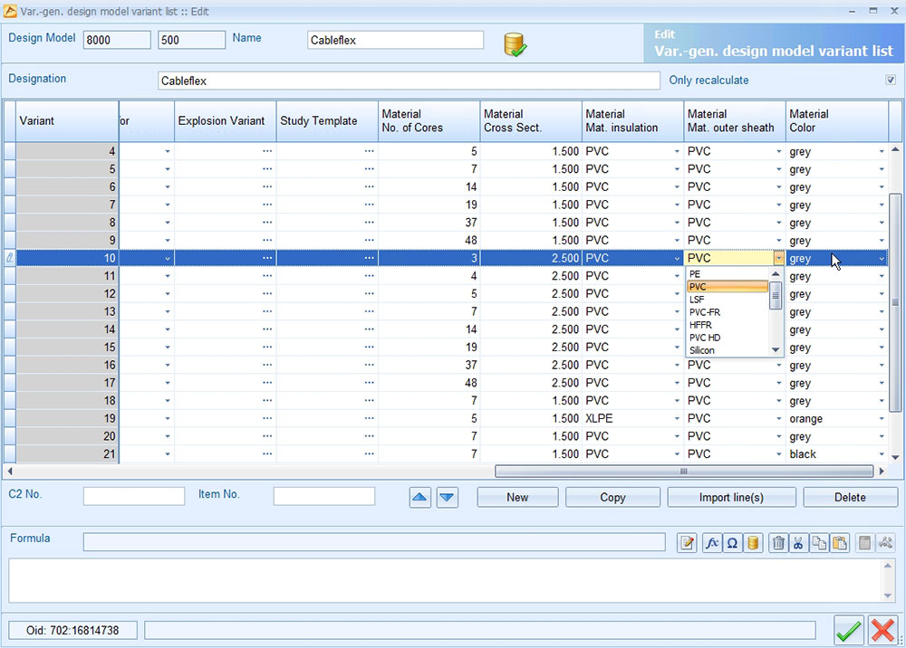Open Mat. insulation dropdown for variant 19
Image resolution: width=906 pixels, height=648 pixels.
click(x=677, y=419)
